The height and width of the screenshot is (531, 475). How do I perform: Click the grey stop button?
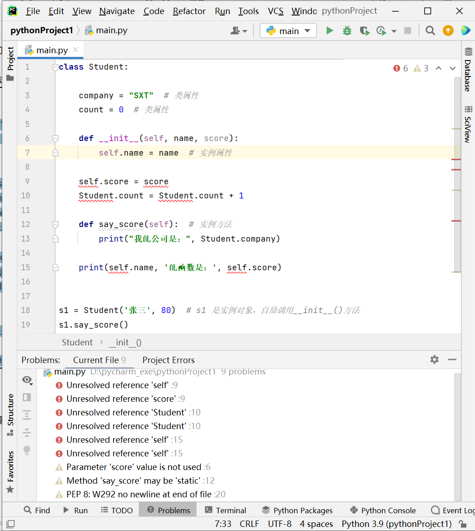(x=408, y=31)
